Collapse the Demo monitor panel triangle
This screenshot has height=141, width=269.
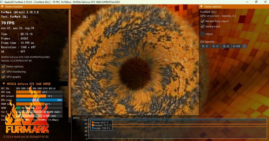pos(2,6)
